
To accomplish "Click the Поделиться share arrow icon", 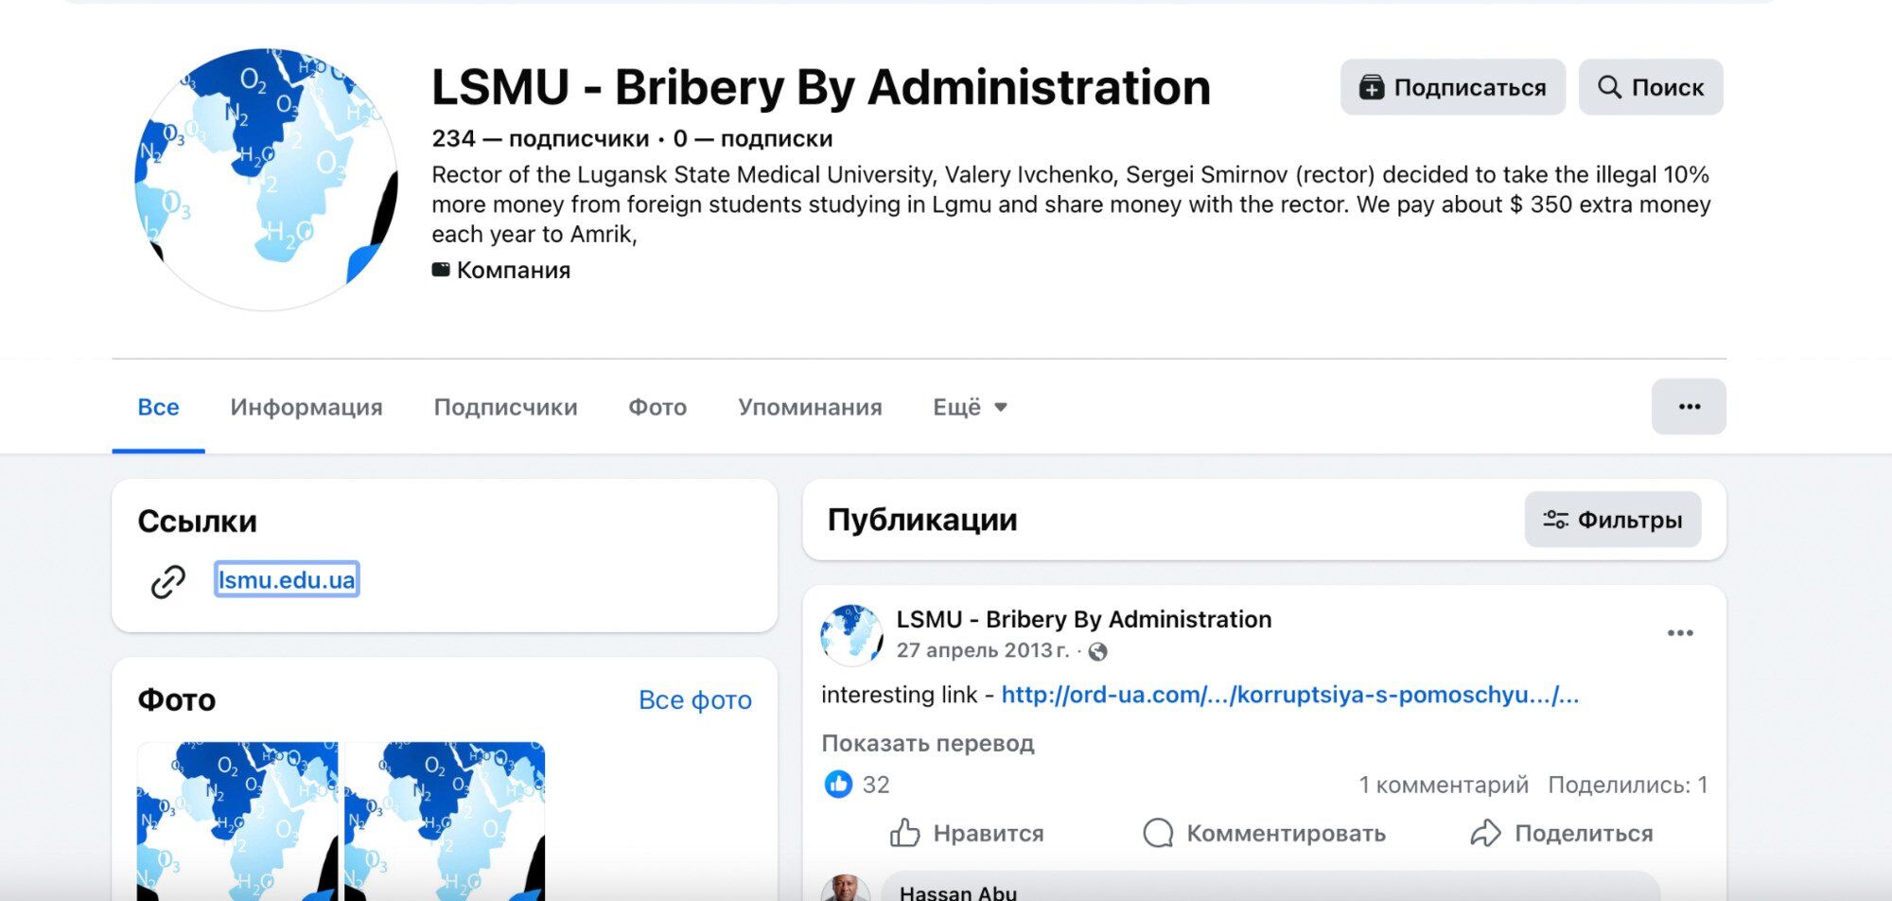I will pyautogui.click(x=1485, y=833).
